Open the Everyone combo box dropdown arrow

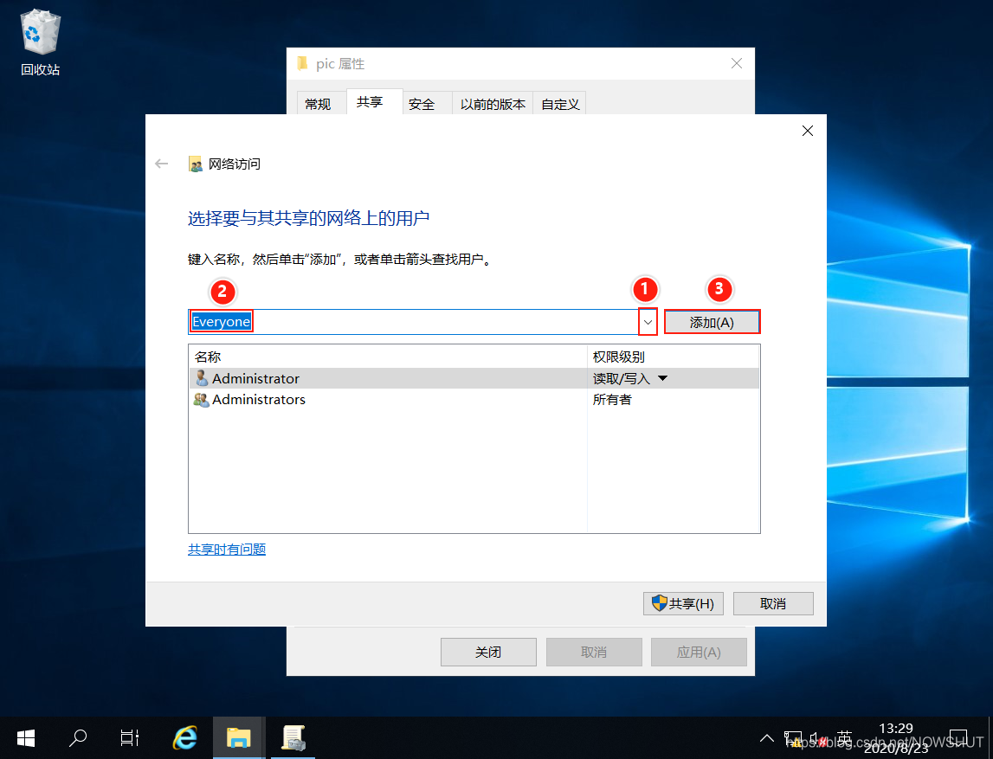(x=646, y=321)
